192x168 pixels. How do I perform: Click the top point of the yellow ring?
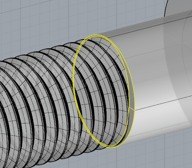[x=97, y=35]
